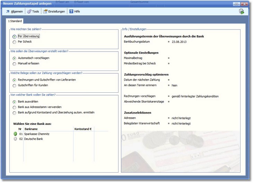This screenshot has width=253, height=183.
Task: Click An diesen Termin erinnern value Nein
Action: coord(175,85)
